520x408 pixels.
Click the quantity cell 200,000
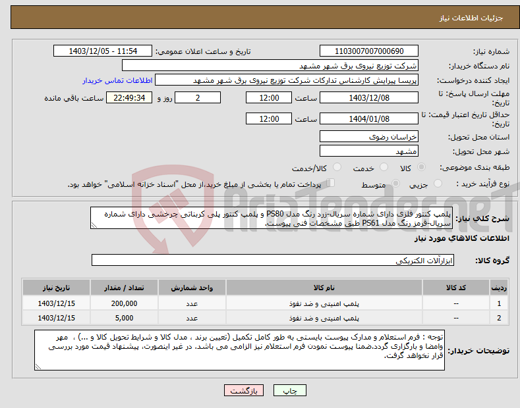click(x=124, y=303)
